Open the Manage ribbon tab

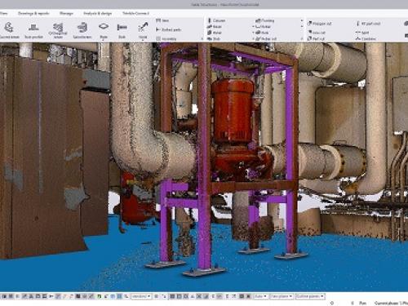point(66,13)
